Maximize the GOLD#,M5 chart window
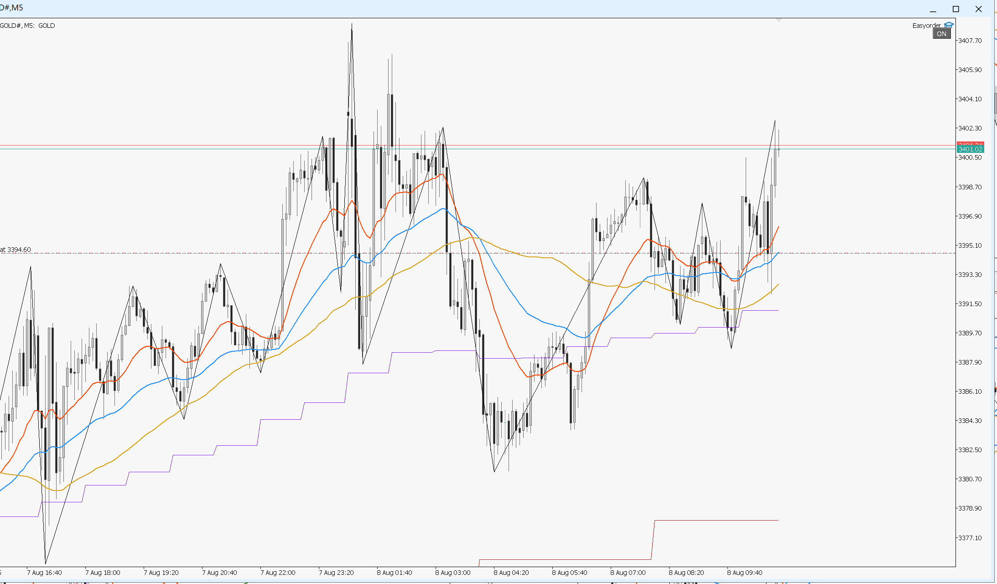This screenshot has height=584, width=997. tap(956, 9)
